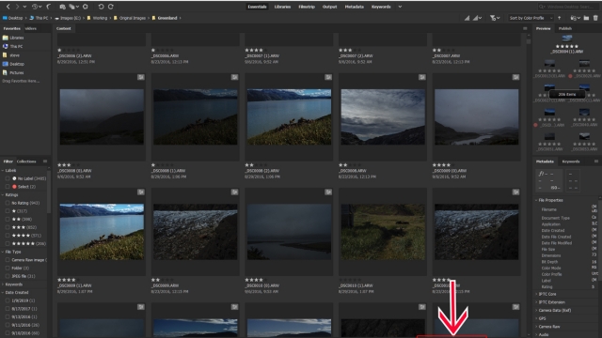Expand the Keywords filter section

(3, 284)
